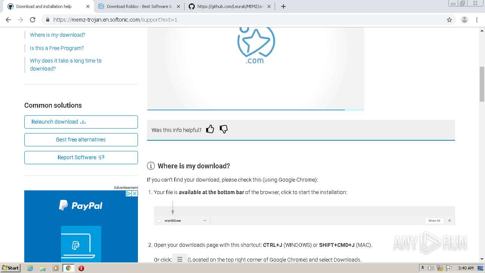The height and width of the screenshot is (273, 485).
Task: Click the Show desktop button
Action: [480, 268]
